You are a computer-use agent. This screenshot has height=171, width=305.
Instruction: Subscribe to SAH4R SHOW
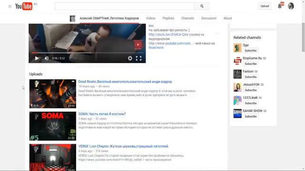[x=251, y=116]
